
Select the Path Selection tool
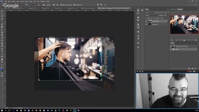click(x=2, y=54)
